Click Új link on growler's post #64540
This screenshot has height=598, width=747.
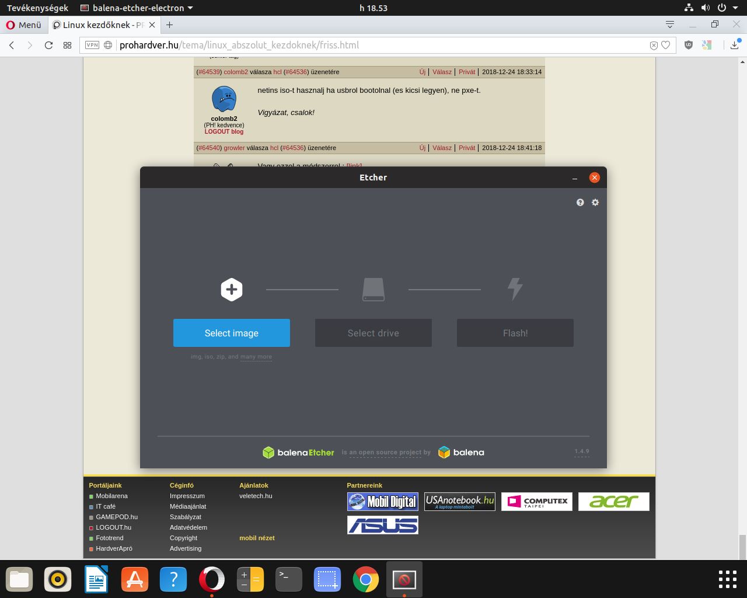pyautogui.click(x=422, y=148)
